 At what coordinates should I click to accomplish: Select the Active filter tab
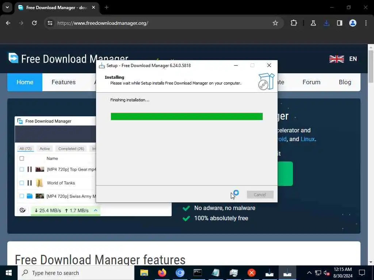(45, 149)
